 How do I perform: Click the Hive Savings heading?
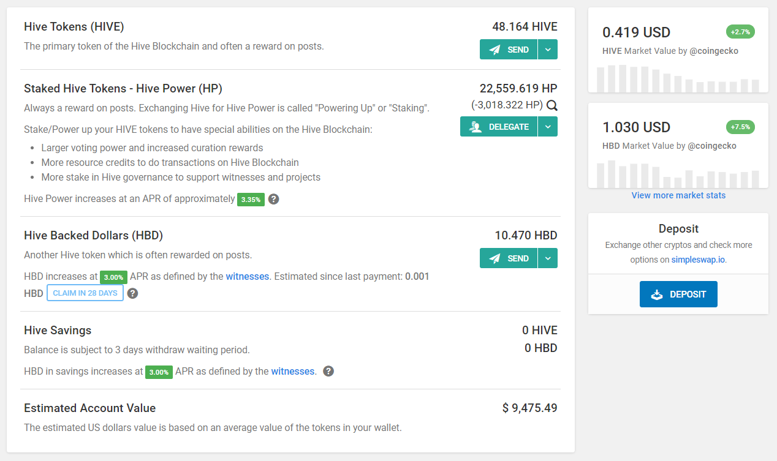click(x=58, y=331)
